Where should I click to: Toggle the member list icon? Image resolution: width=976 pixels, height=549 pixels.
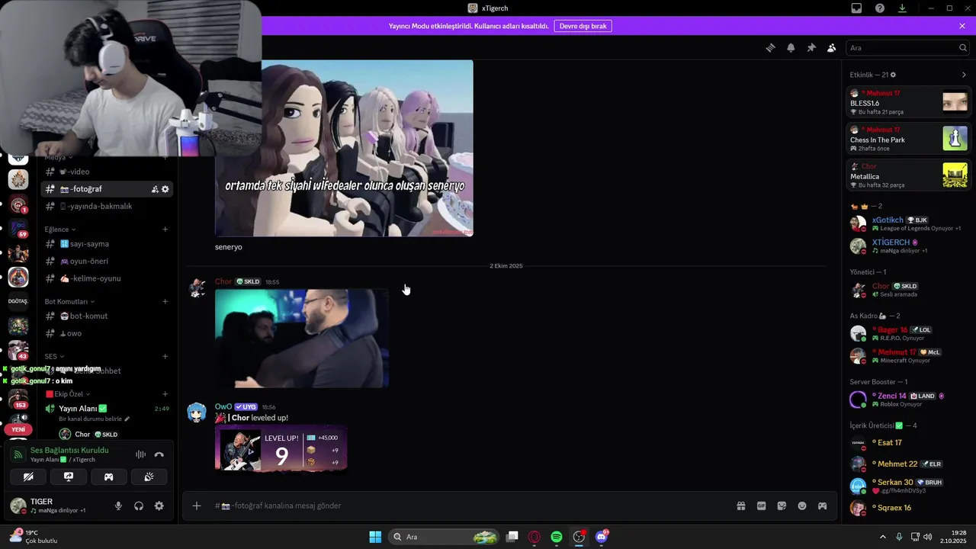pyautogui.click(x=831, y=47)
